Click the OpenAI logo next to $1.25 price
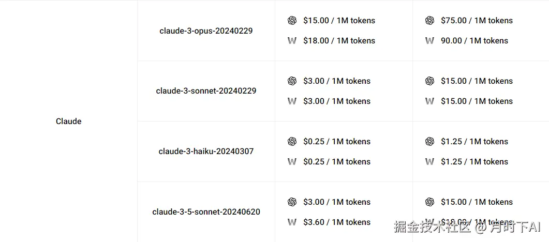The image size is (549, 242). pos(429,142)
